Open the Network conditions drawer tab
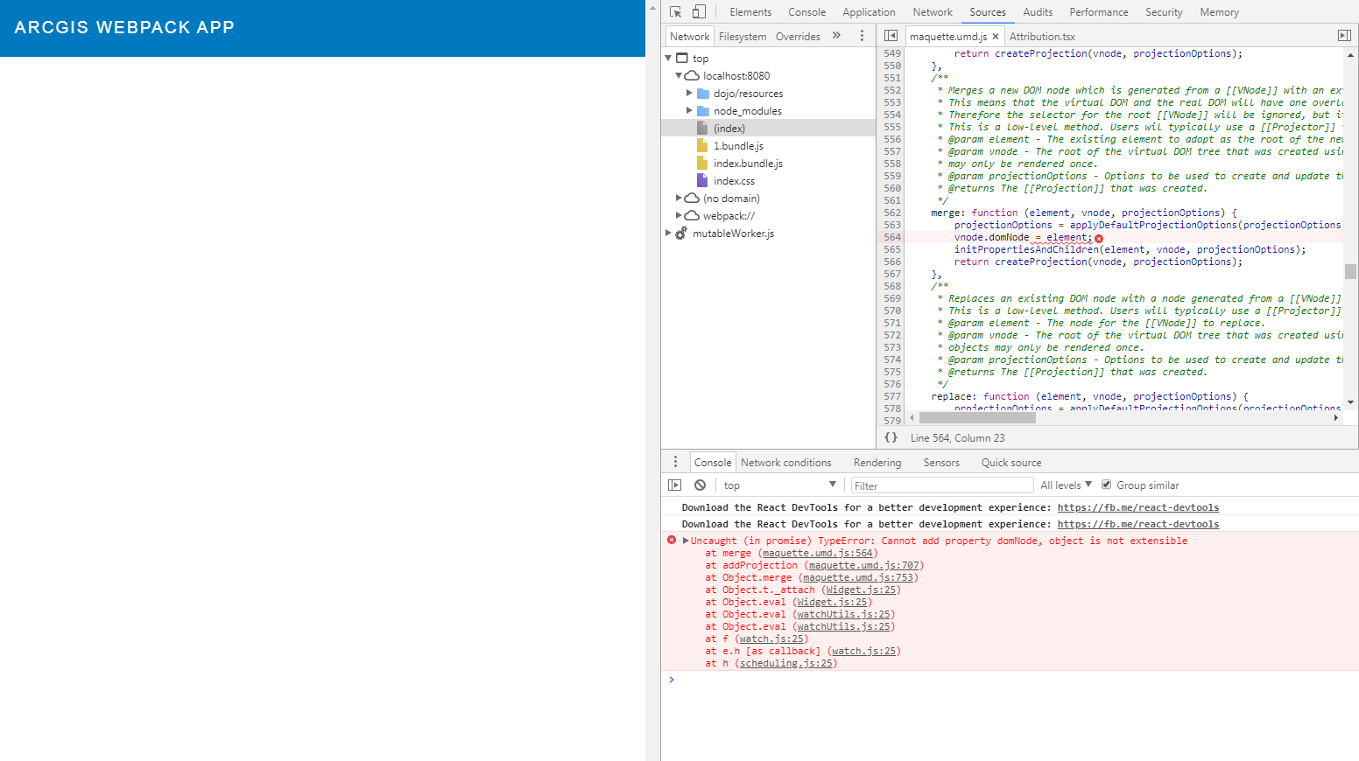Screen dimensions: 1359x761 785,463
